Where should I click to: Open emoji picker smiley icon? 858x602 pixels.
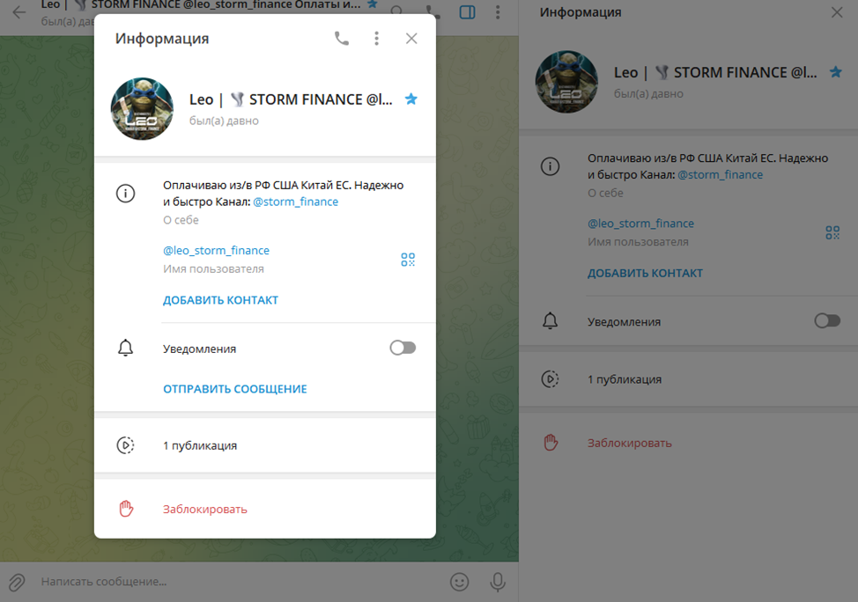click(x=460, y=582)
